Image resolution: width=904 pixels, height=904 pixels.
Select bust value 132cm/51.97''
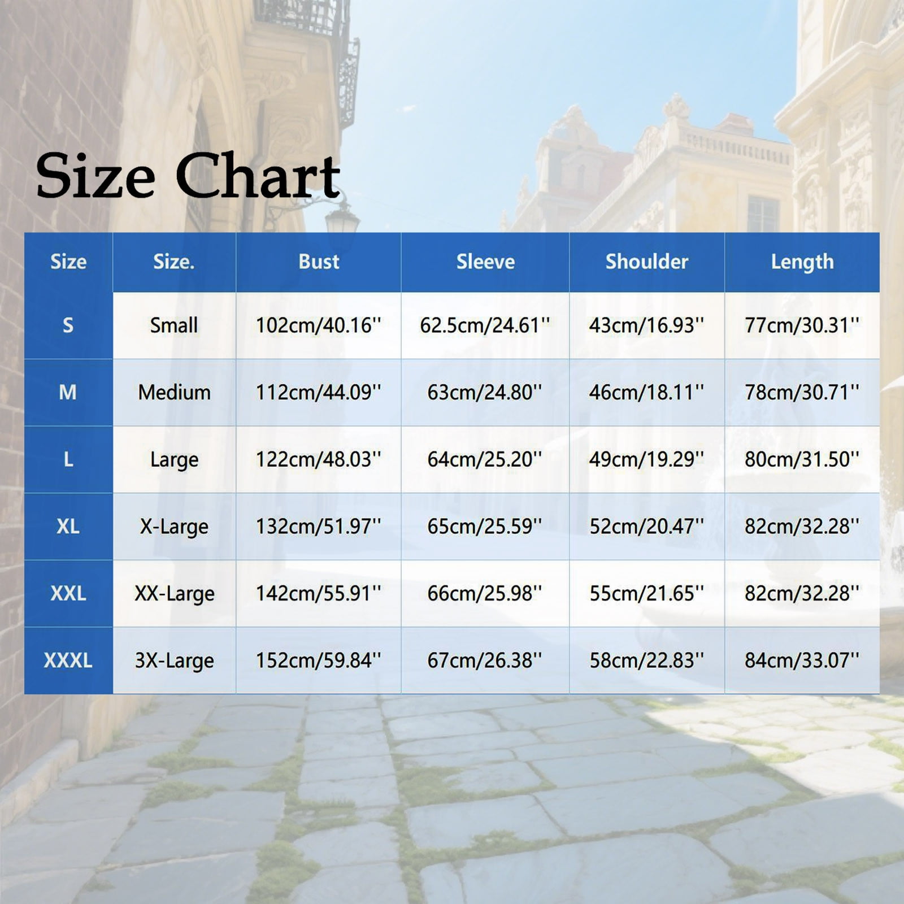(x=319, y=526)
